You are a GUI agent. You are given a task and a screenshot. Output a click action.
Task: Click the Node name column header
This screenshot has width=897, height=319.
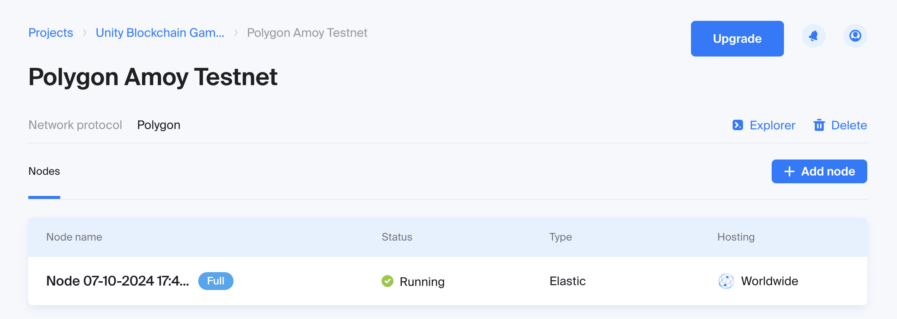74,237
